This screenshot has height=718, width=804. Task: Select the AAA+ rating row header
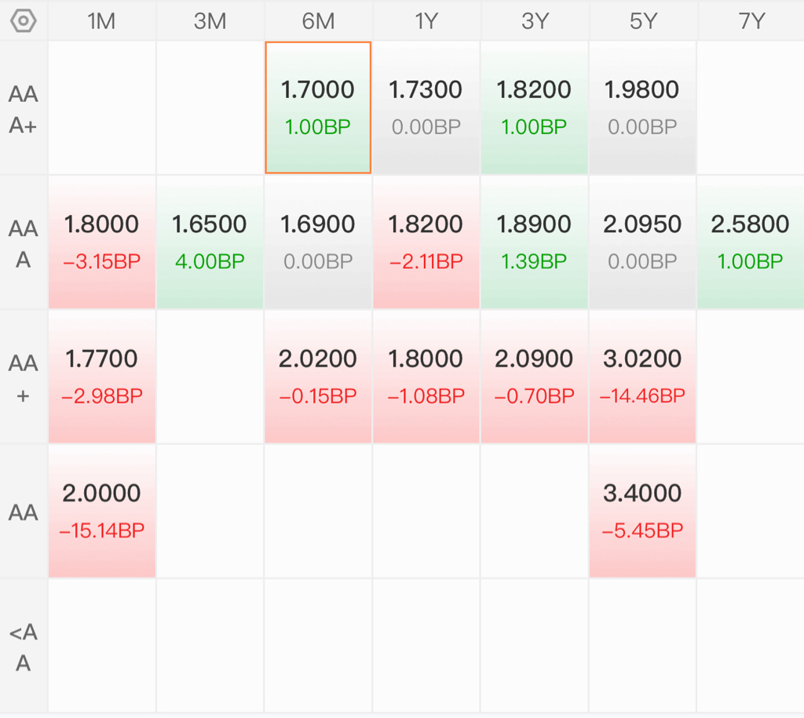24,108
